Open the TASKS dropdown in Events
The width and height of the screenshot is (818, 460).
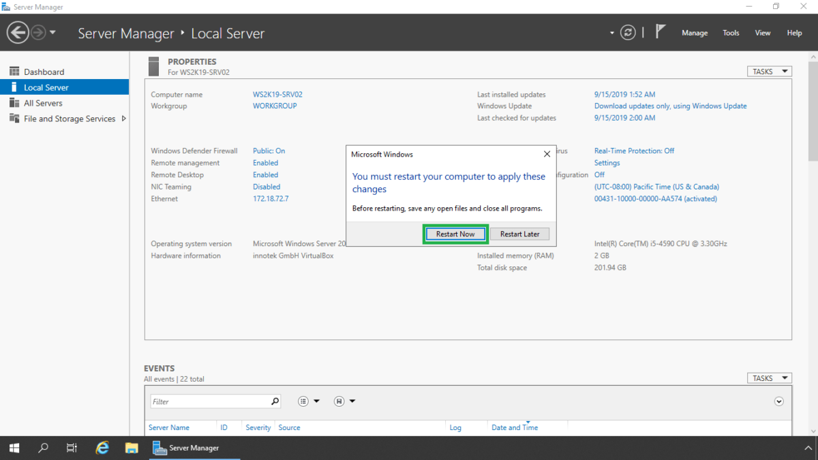(x=769, y=378)
